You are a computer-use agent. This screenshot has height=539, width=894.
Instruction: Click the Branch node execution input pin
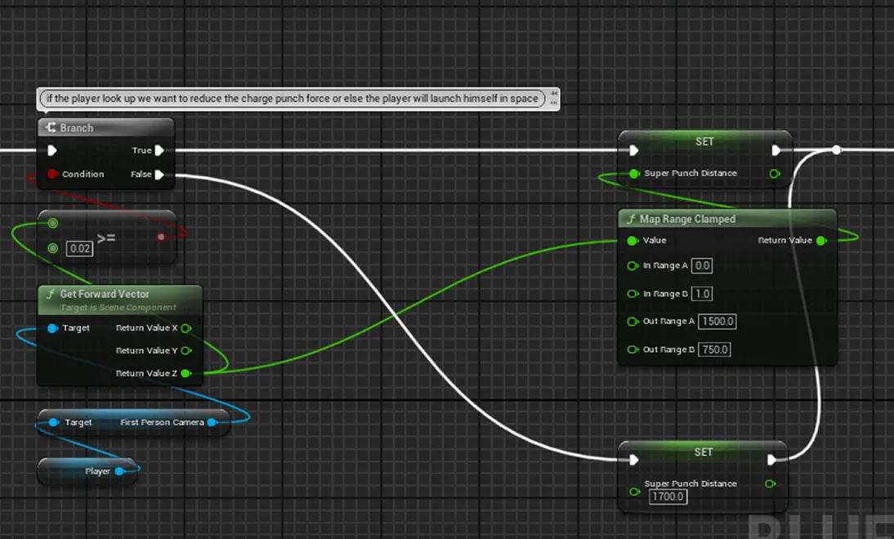tap(52, 150)
